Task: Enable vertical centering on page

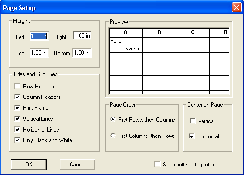Action: pyautogui.click(x=193, y=121)
